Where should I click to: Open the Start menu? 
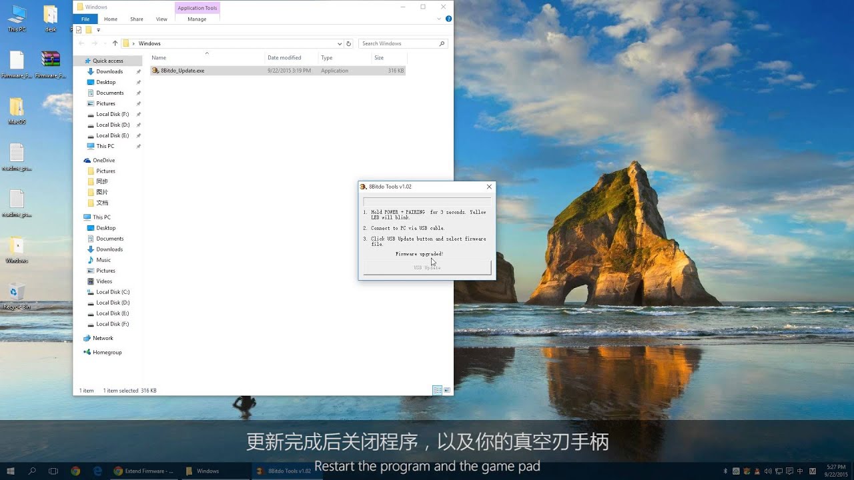11,471
